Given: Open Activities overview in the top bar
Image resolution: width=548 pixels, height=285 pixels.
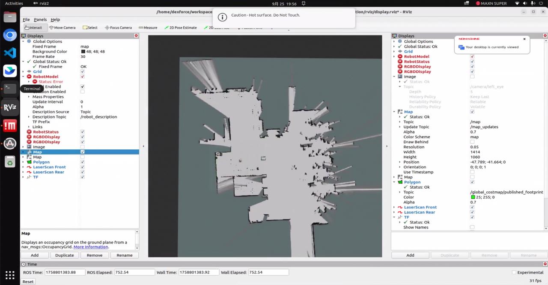Looking at the screenshot, I should [14, 3].
